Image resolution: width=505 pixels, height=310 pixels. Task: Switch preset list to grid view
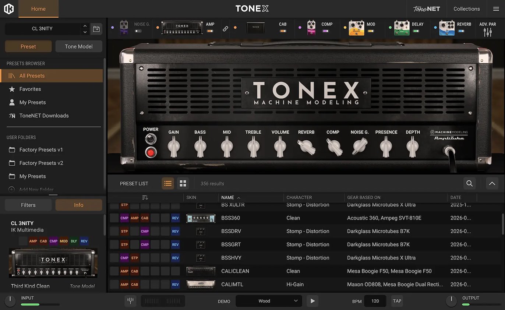pos(183,183)
